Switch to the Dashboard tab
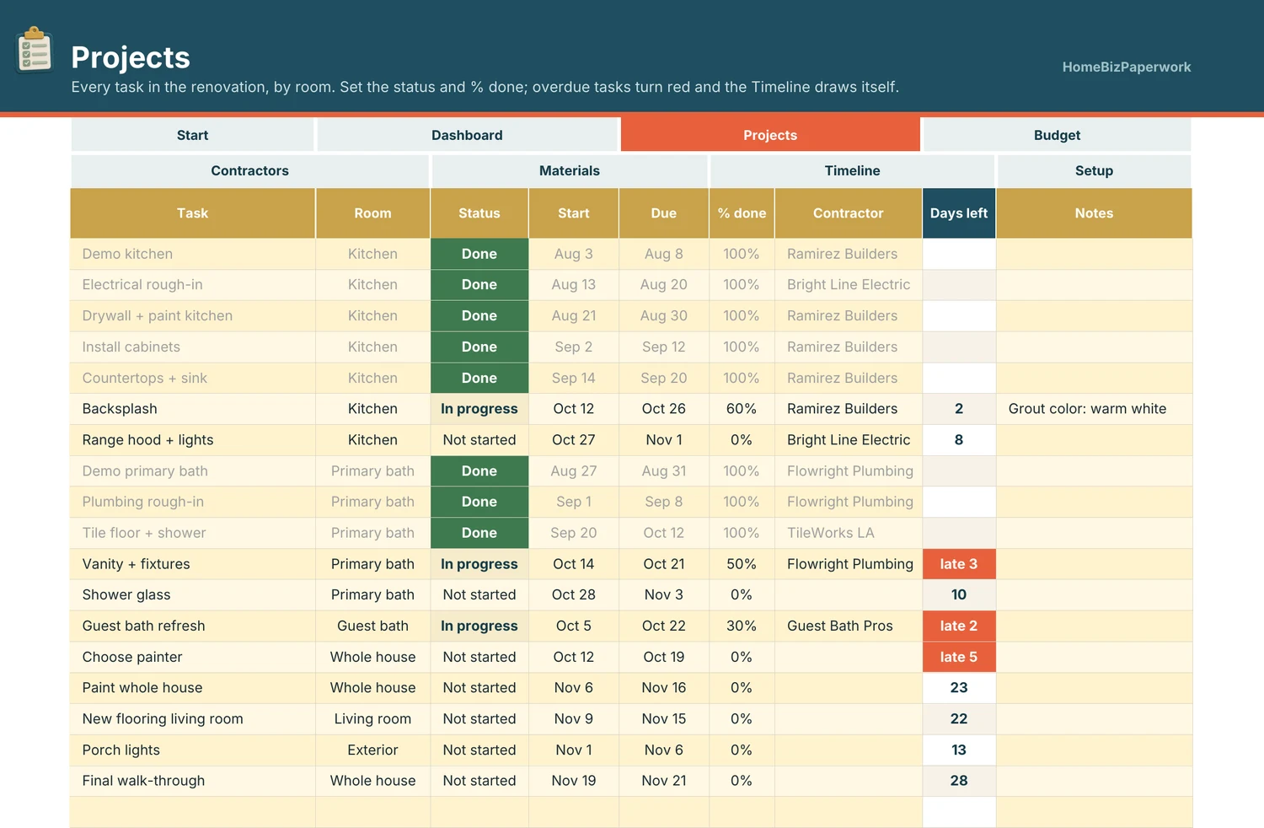The height and width of the screenshot is (828, 1264). tap(467, 135)
